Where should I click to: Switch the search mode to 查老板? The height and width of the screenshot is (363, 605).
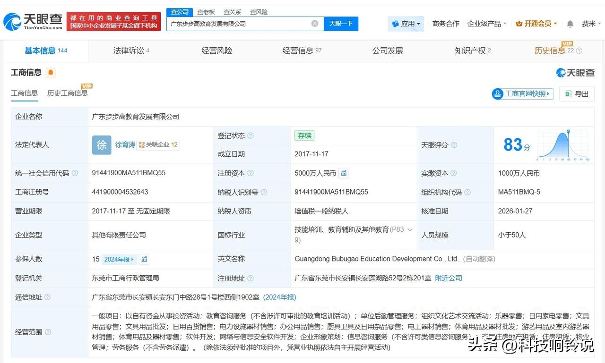tap(206, 12)
